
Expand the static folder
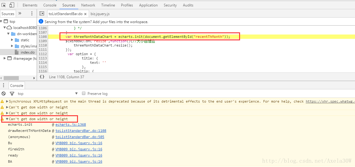pos(12,40)
